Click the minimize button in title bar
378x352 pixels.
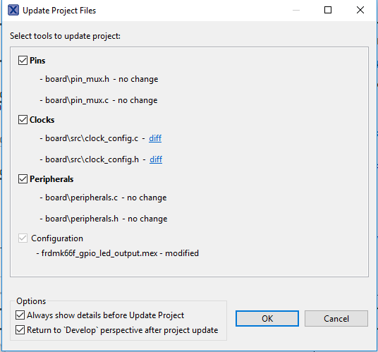(x=296, y=10)
